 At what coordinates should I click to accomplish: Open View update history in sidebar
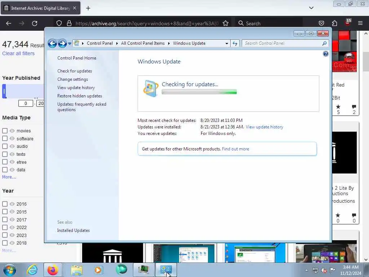(x=76, y=88)
